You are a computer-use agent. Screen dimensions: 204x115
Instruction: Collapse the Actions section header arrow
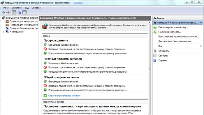(201, 23)
